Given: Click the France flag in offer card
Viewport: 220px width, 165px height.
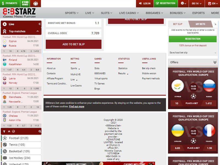Looking at the screenshot, I should 209,130.
